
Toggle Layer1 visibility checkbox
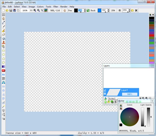[x=105, y=90]
